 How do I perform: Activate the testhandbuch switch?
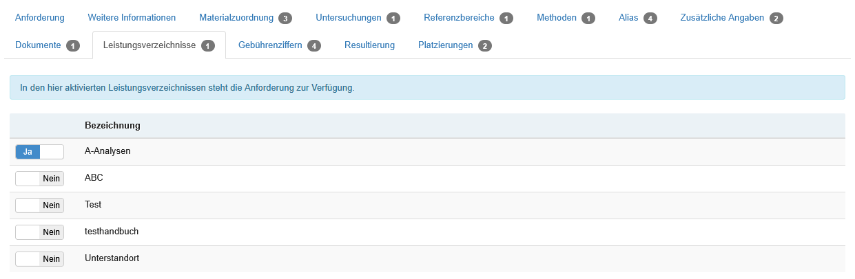39,232
